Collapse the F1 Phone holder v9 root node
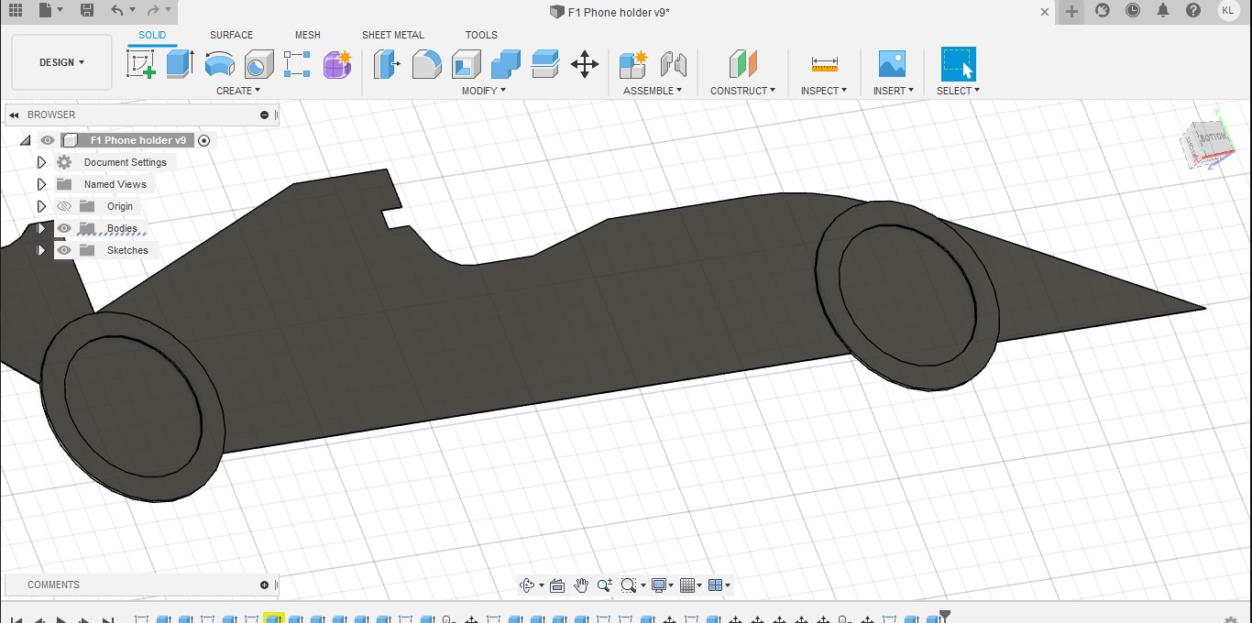This screenshot has height=623, width=1252. click(x=25, y=140)
